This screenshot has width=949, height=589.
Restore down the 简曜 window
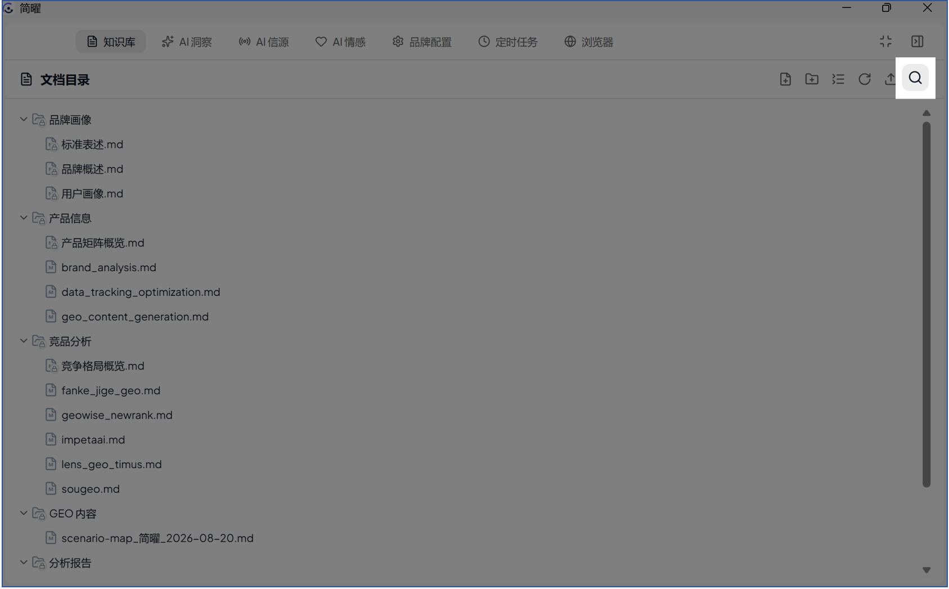coord(887,8)
